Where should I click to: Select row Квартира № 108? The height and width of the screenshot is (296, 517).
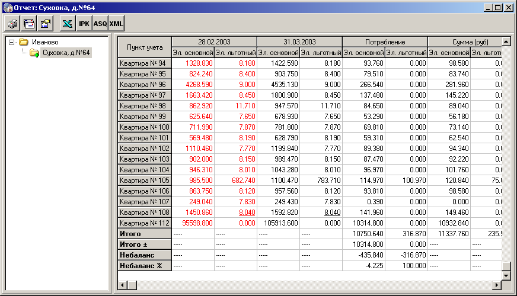coord(145,213)
